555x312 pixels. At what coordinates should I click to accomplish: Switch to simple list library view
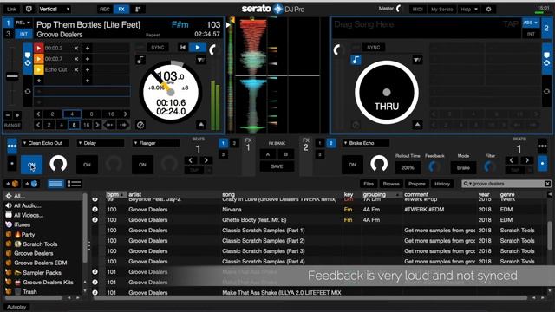click(x=55, y=184)
